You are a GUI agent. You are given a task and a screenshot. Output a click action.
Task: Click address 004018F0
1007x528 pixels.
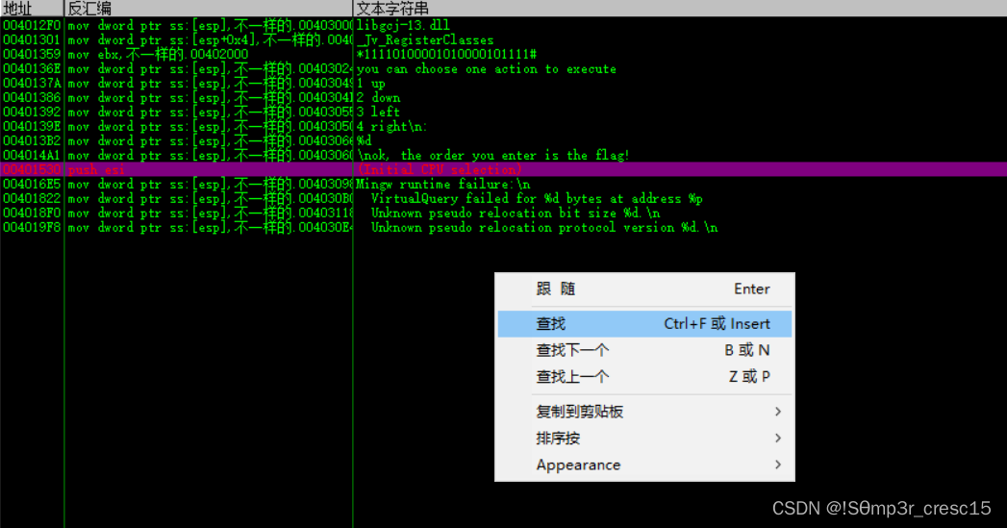[32, 213]
